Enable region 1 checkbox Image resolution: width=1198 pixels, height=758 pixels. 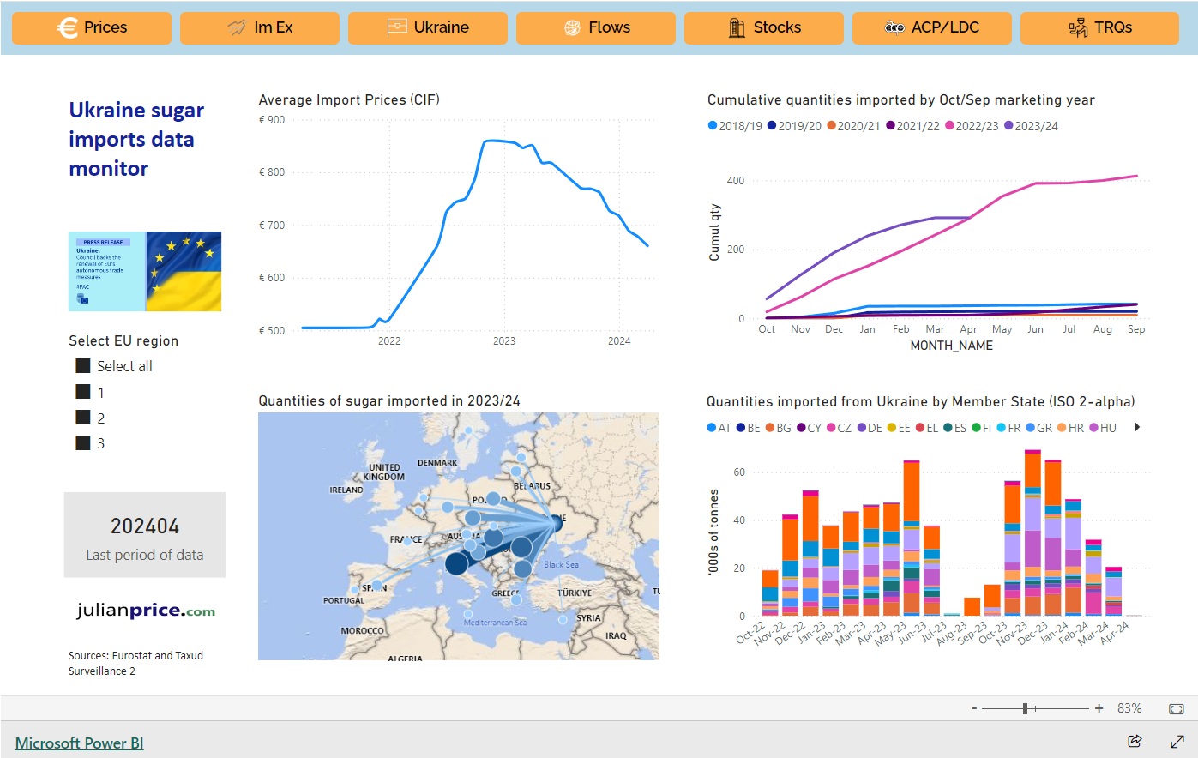coord(82,392)
